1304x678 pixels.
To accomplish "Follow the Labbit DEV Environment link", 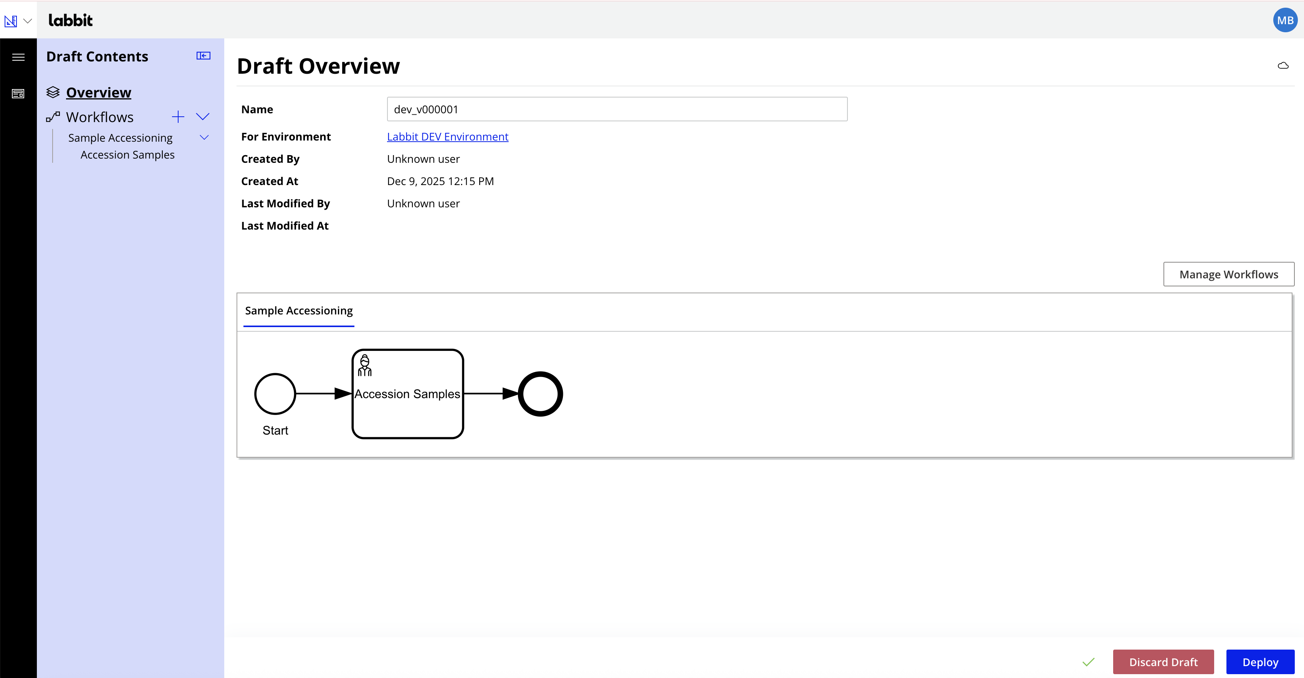I will 447,136.
